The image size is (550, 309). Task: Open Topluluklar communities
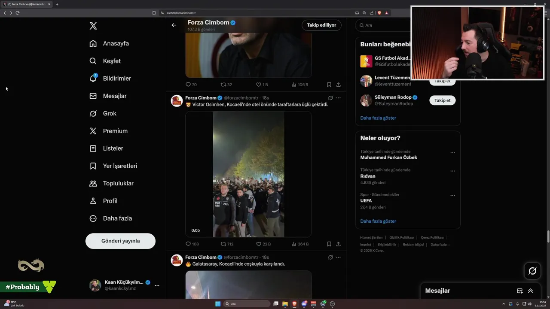[112, 183]
